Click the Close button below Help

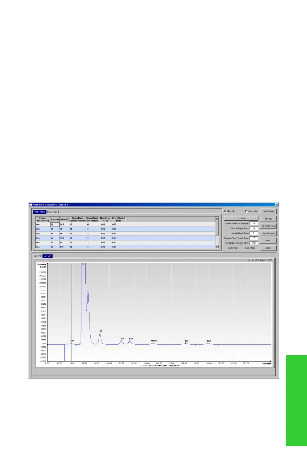tap(268, 247)
